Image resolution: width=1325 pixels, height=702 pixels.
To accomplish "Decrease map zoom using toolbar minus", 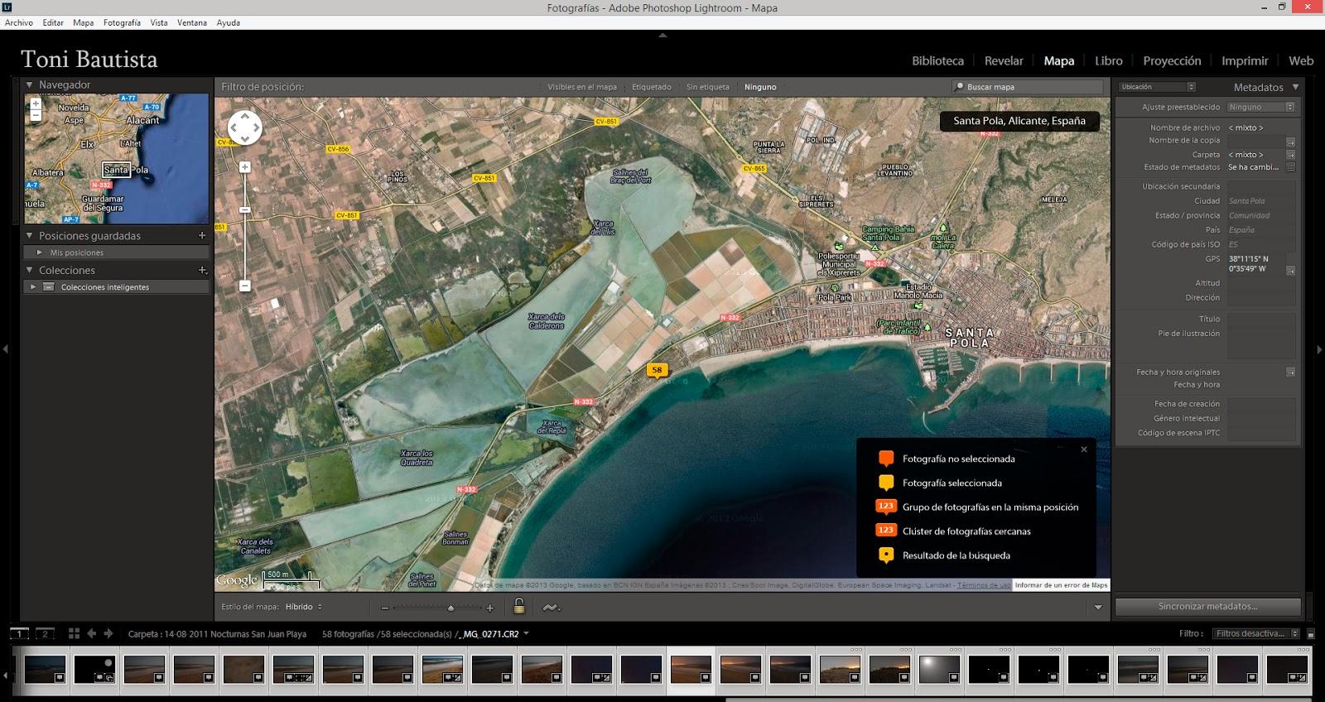I will tap(385, 608).
